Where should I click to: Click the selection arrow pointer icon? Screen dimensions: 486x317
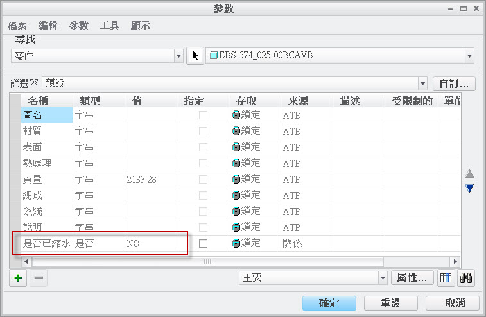tap(195, 56)
